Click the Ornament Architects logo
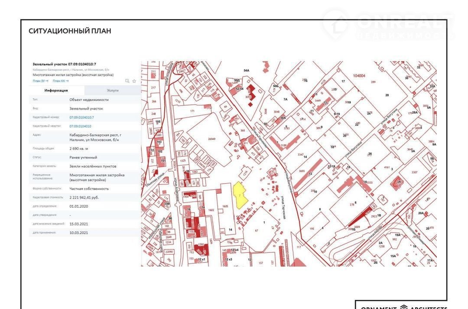 [401, 306]
